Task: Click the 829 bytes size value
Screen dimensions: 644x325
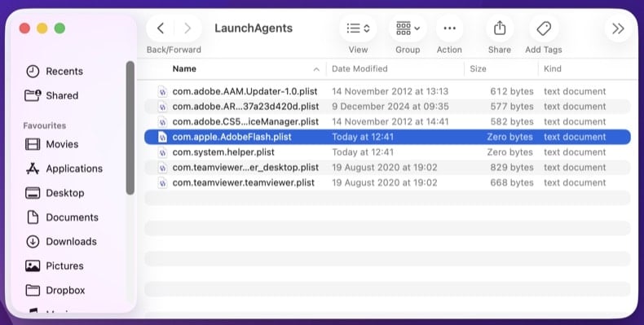Action: (x=512, y=168)
